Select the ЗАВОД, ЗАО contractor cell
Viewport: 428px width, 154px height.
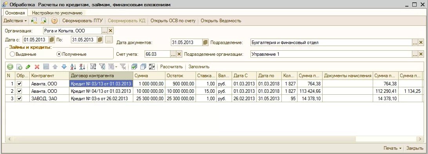[49, 98]
